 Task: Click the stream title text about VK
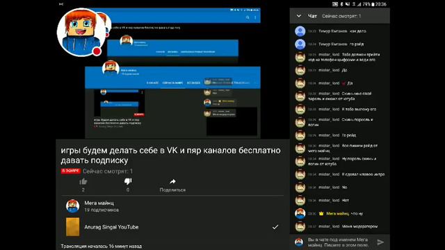point(170,156)
